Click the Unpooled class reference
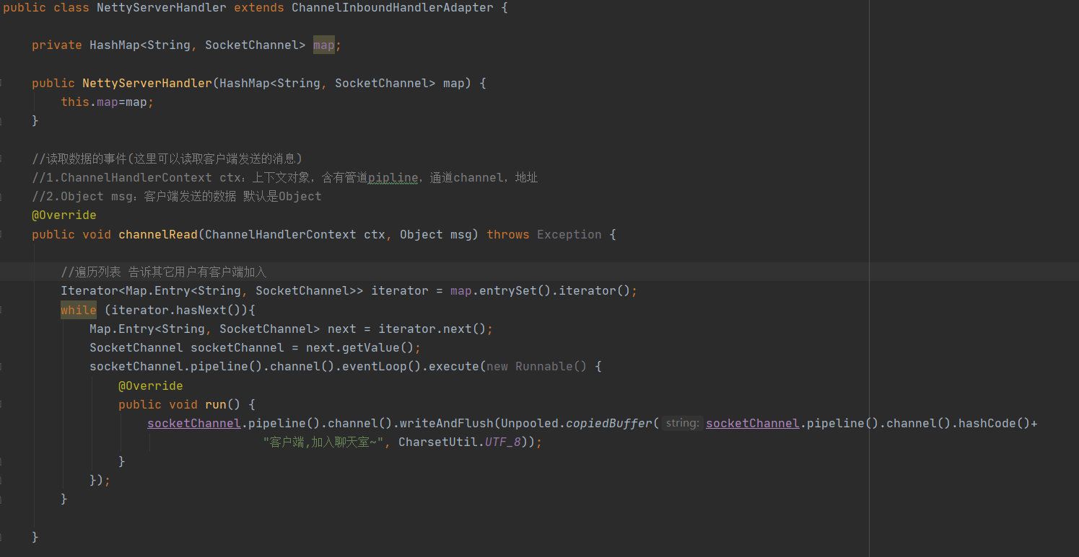This screenshot has height=557, width=1079. click(530, 423)
